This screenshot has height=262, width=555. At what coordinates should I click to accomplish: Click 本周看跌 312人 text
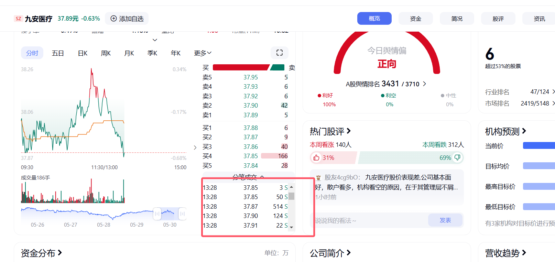pyautogui.click(x=443, y=145)
